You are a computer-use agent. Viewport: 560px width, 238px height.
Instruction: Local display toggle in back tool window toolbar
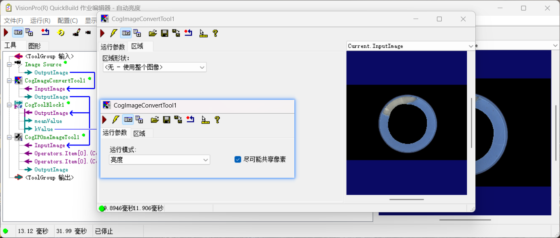126,33
